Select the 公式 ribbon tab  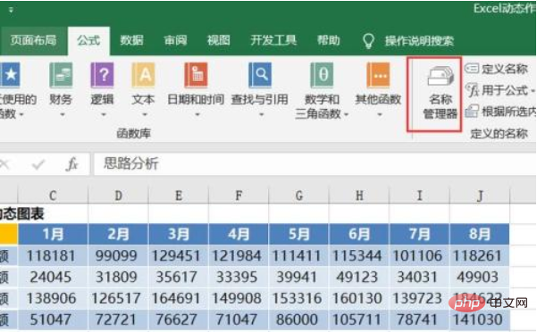pos(88,40)
